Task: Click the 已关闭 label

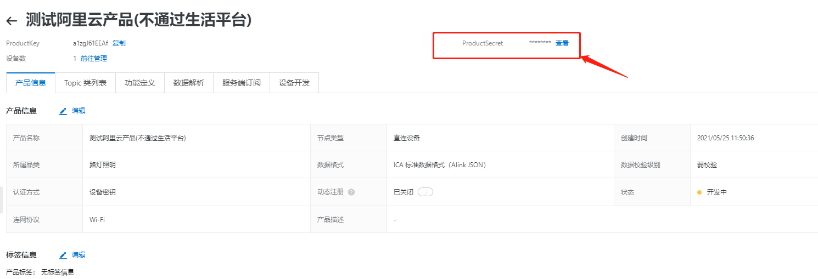Action: (x=404, y=192)
